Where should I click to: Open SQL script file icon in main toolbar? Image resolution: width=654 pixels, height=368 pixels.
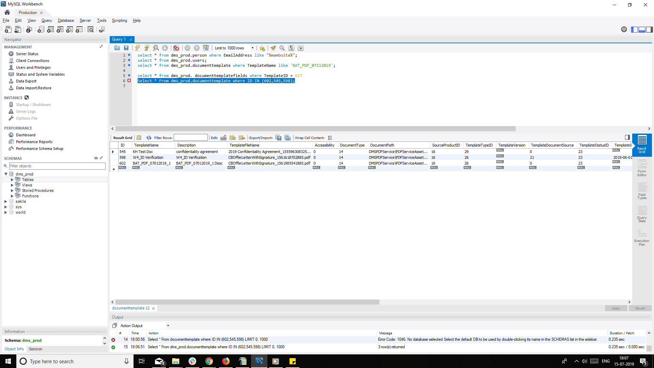pyautogui.click(x=18, y=30)
